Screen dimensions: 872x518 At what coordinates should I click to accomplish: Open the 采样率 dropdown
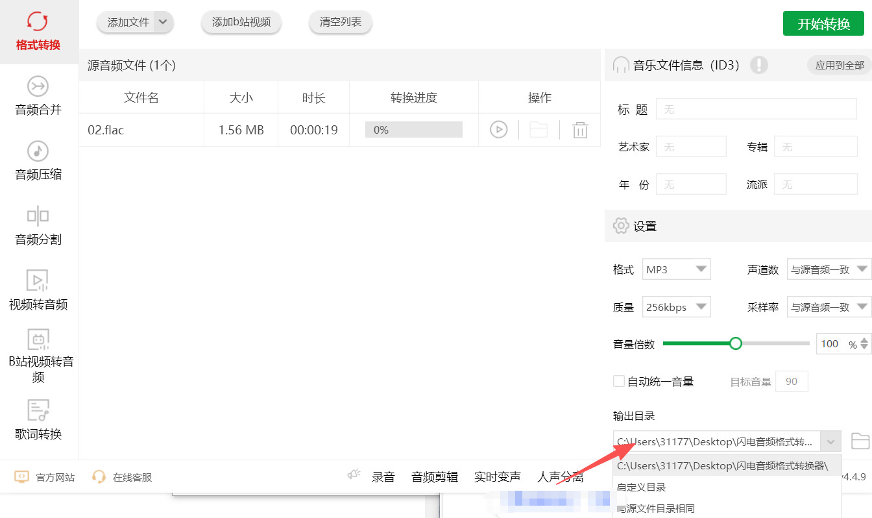[829, 307]
